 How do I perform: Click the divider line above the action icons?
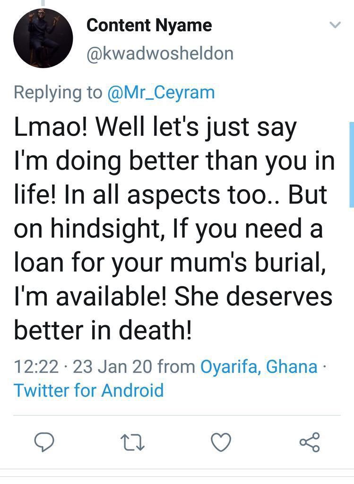pos(177,415)
